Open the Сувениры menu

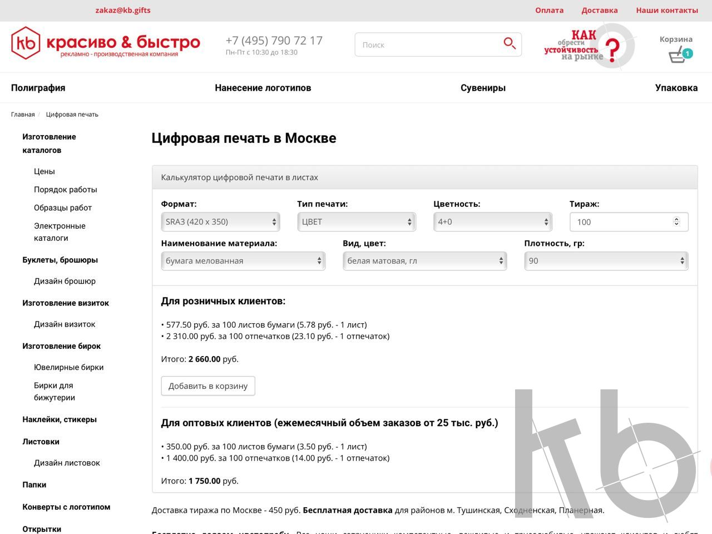(x=483, y=87)
